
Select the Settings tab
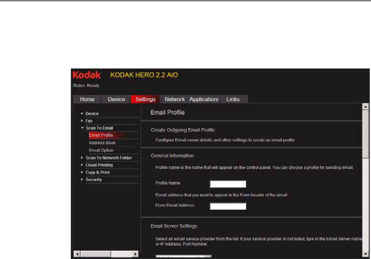click(x=146, y=99)
